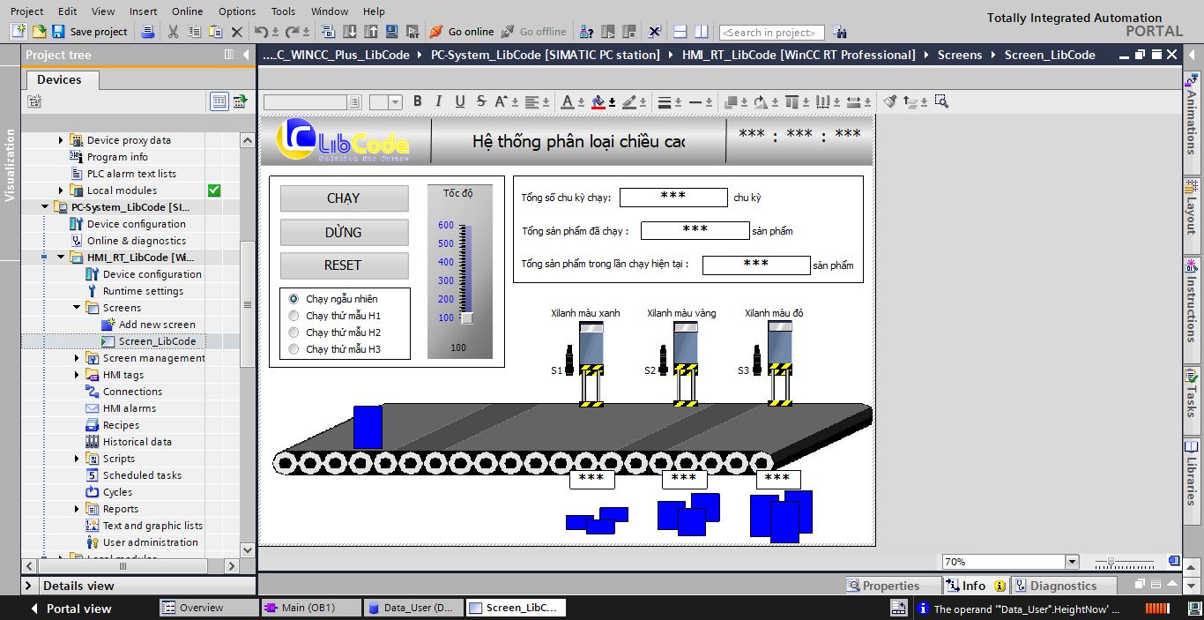This screenshot has height=620, width=1204.
Task: Click the Go online button
Action: coord(462,32)
